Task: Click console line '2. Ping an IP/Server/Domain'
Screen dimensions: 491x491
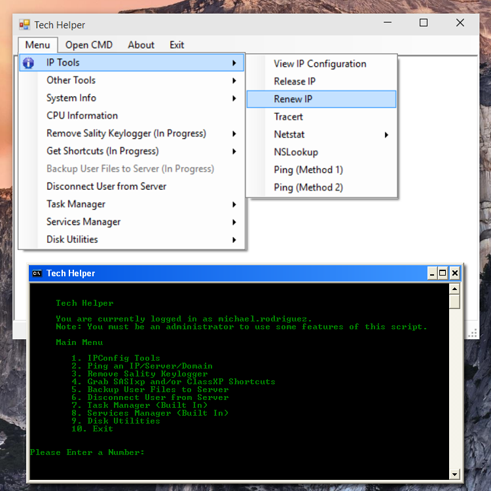Action: click(x=142, y=366)
